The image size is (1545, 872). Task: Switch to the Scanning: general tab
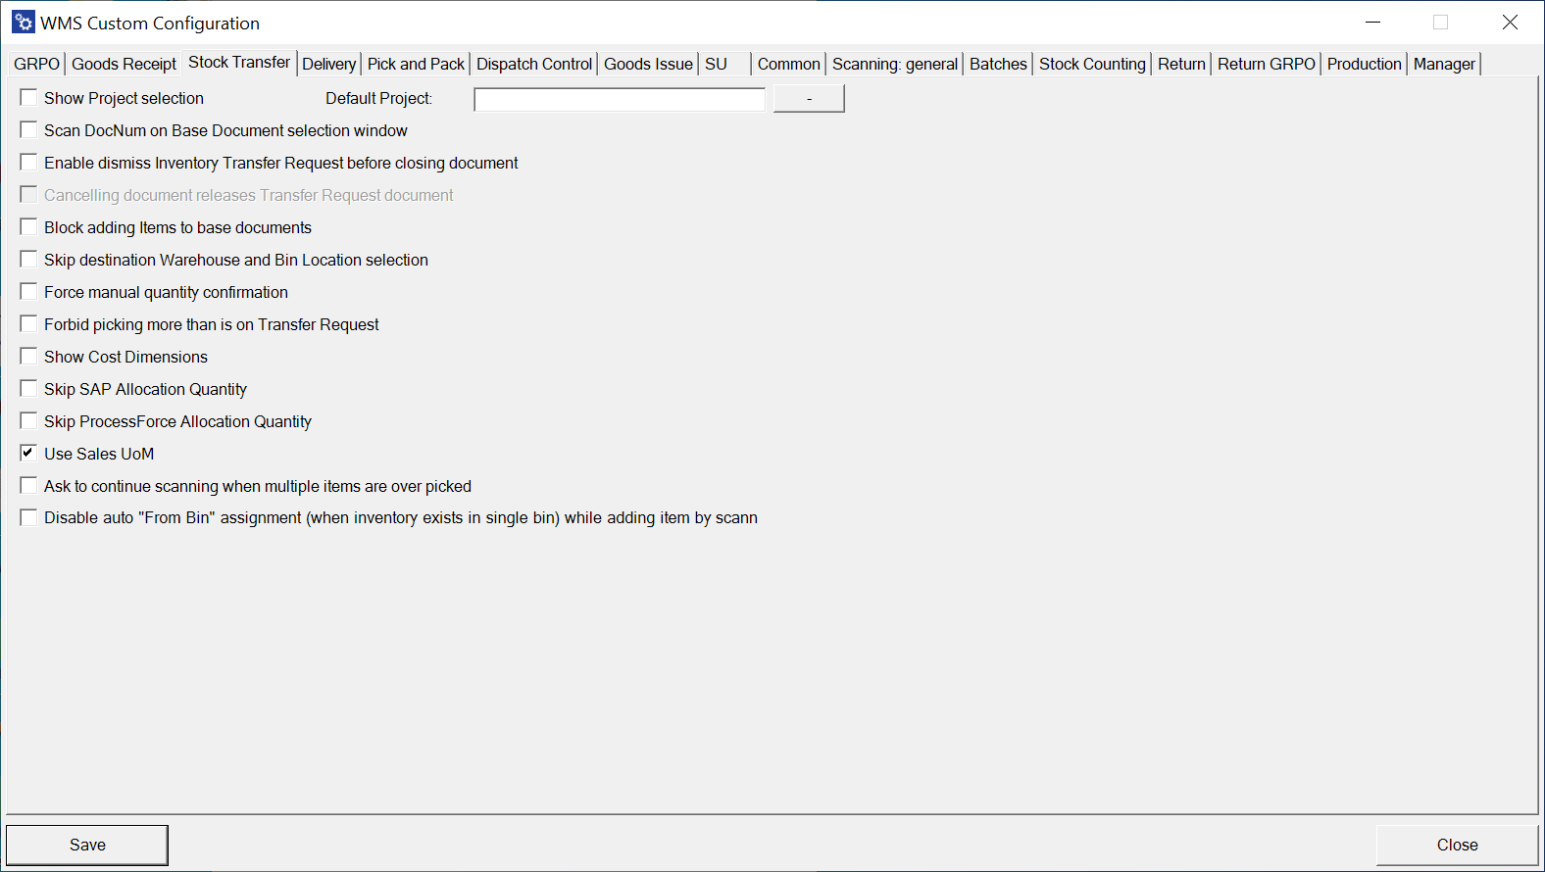(x=894, y=64)
